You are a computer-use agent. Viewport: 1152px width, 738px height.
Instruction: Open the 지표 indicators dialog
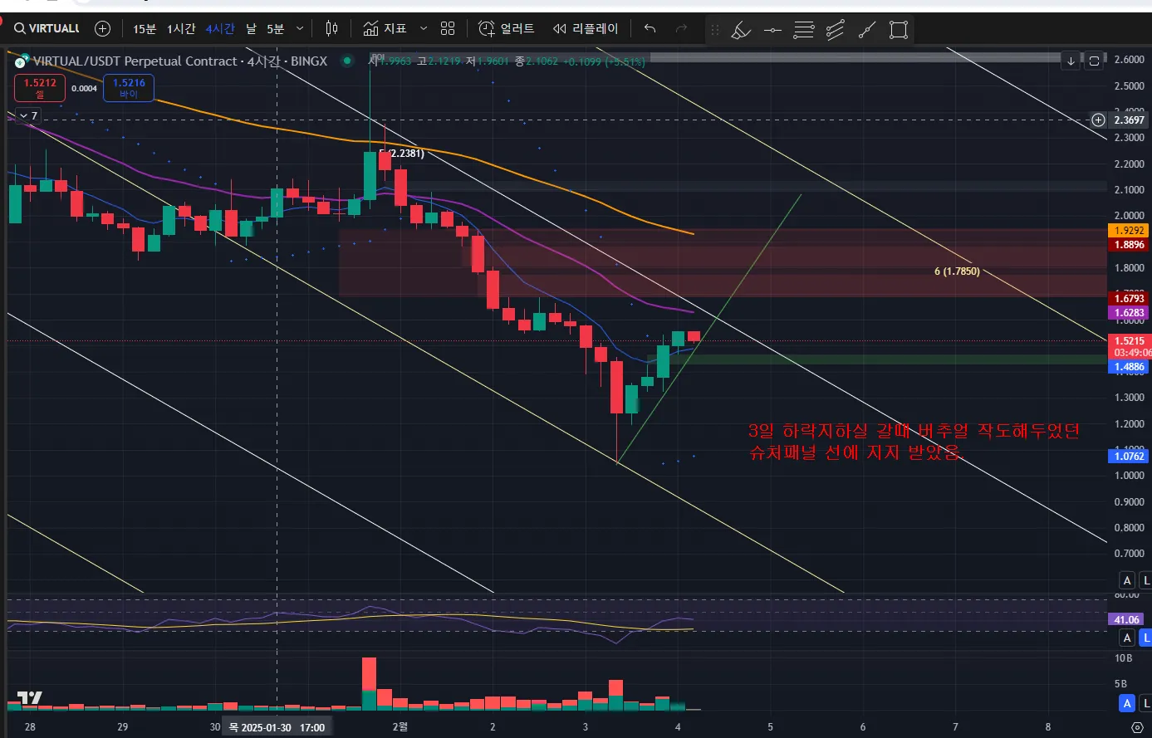(385, 28)
